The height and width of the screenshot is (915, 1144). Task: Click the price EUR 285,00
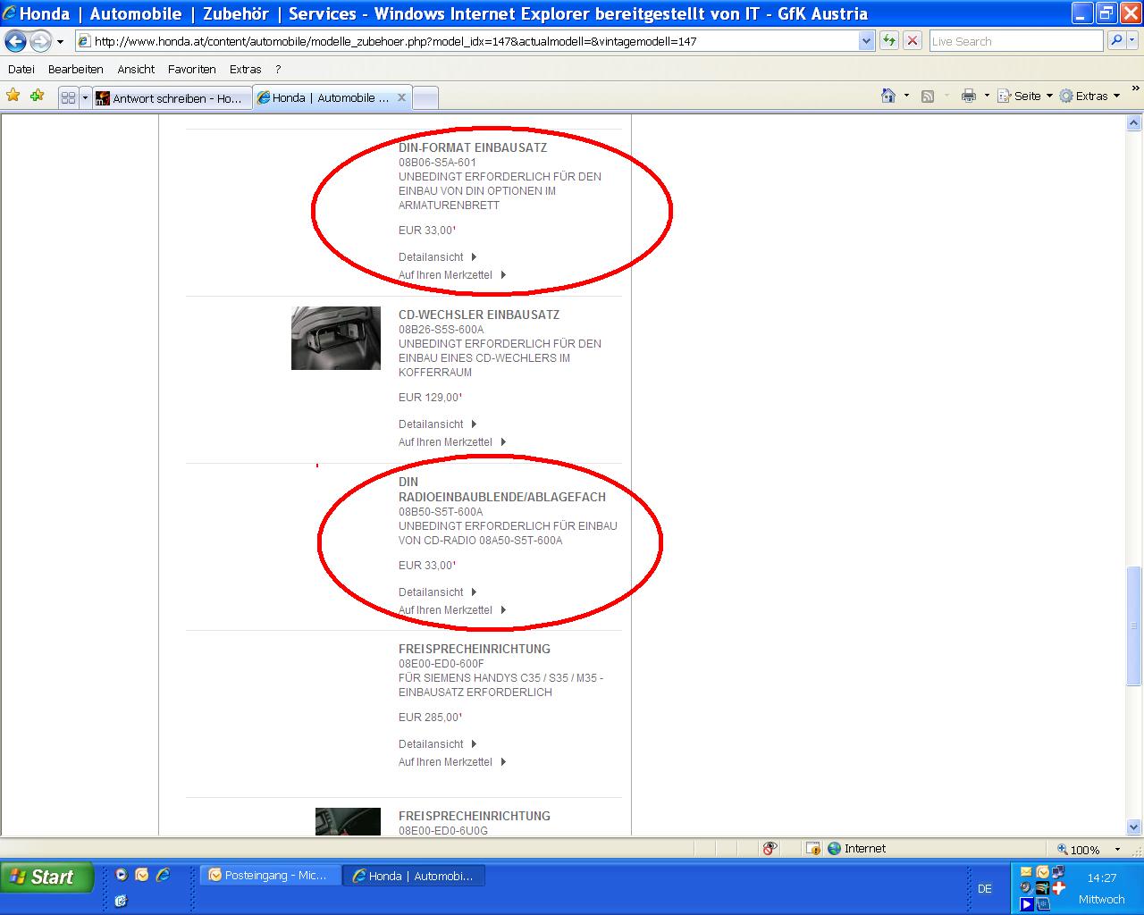coord(430,718)
